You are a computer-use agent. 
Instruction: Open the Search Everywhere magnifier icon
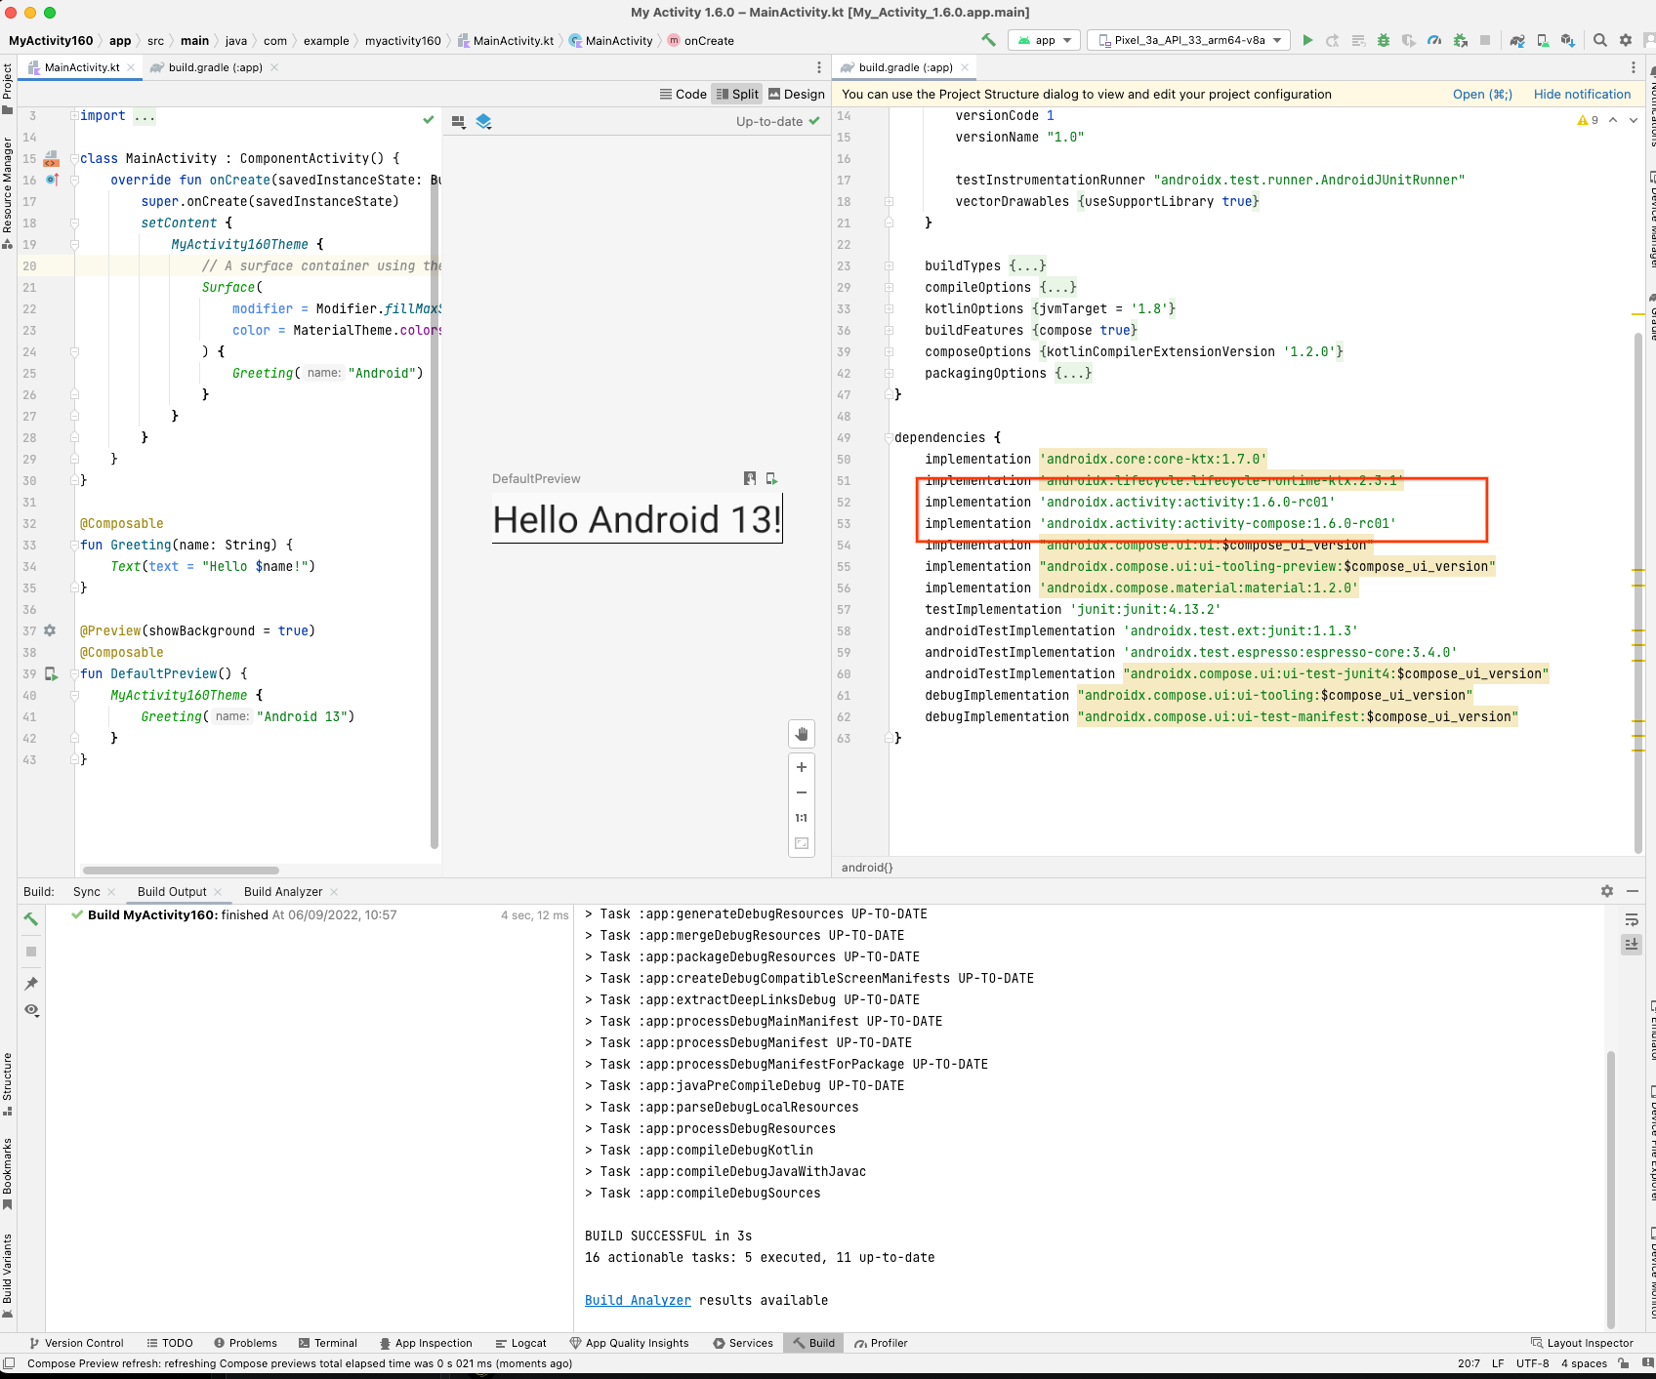(x=1600, y=40)
